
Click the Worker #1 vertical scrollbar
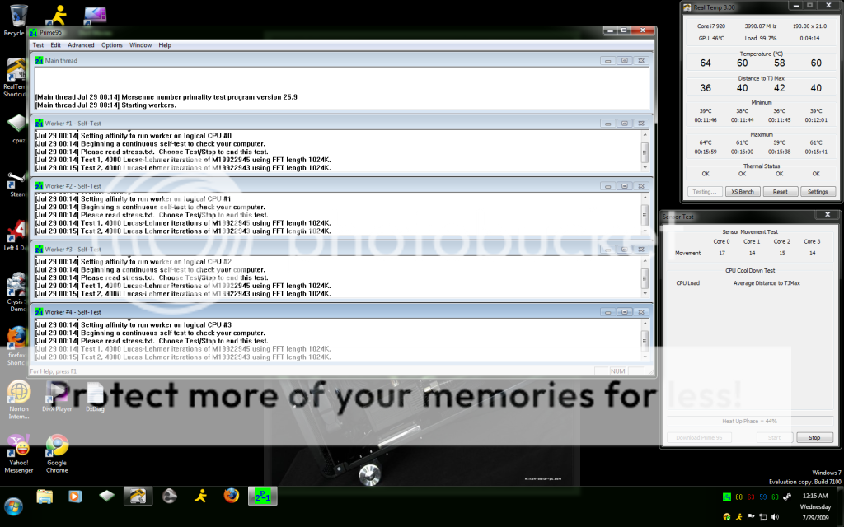pos(644,152)
